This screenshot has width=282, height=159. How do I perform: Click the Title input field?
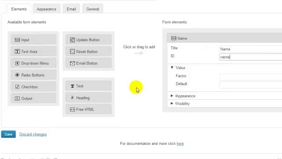[251, 49]
